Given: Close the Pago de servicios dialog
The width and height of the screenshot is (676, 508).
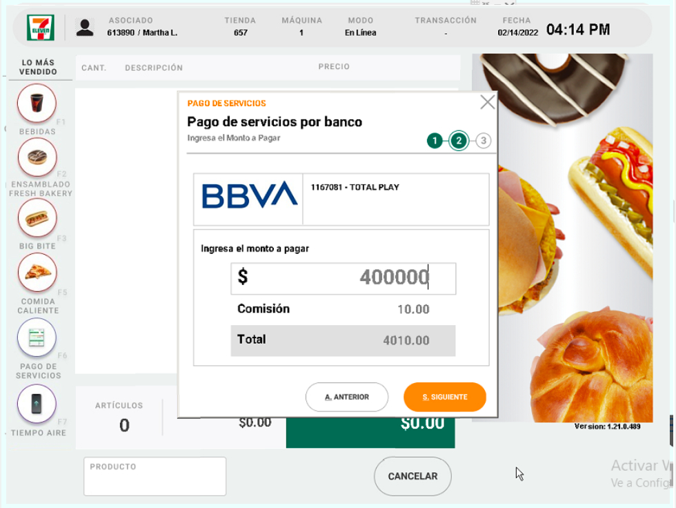Looking at the screenshot, I should (x=488, y=103).
